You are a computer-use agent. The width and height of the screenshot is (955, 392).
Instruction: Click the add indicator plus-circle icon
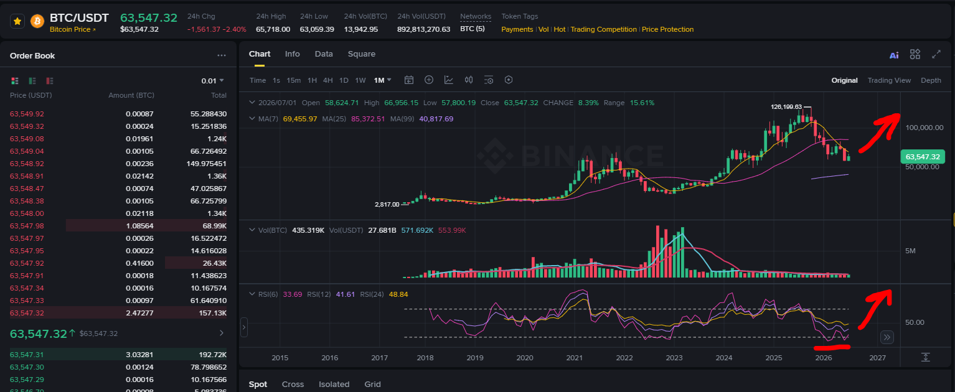tap(429, 80)
